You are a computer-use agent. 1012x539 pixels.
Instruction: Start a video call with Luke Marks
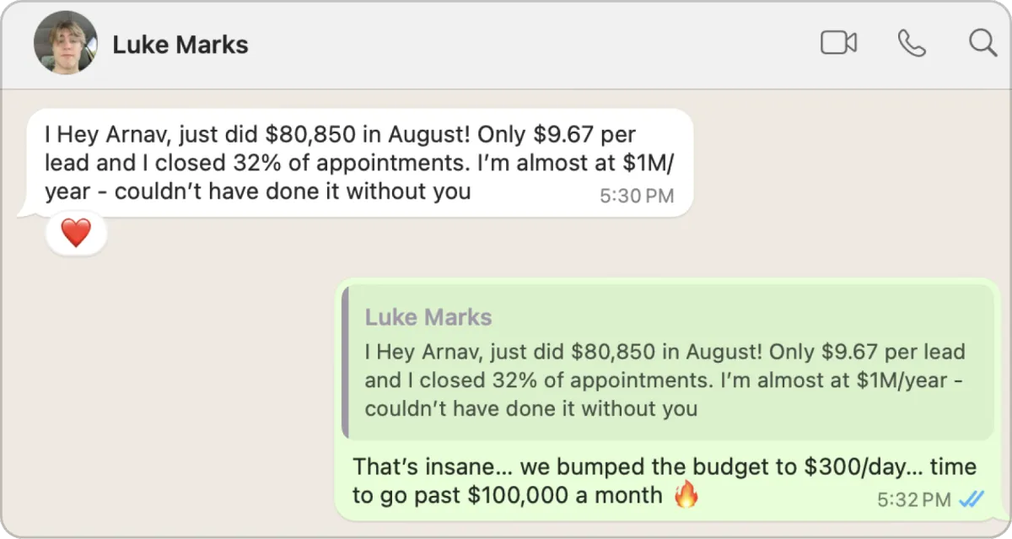(838, 43)
